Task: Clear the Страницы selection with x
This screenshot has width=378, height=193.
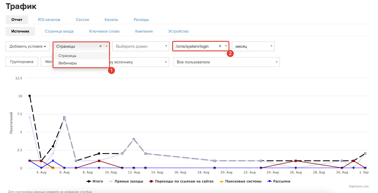Action: click(100, 46)
